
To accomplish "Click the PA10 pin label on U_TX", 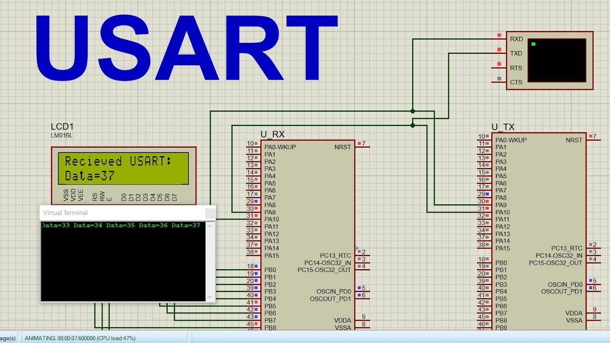I will [x=503, y=212].
